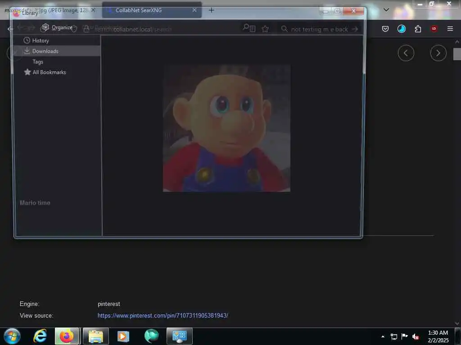This screenshot has height=345, width=461.
Task: Open the pinterest.com pin source link
Action: pos(163,315)
